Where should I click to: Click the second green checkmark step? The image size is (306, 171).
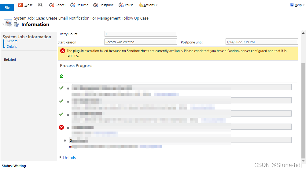pos(61,101)
